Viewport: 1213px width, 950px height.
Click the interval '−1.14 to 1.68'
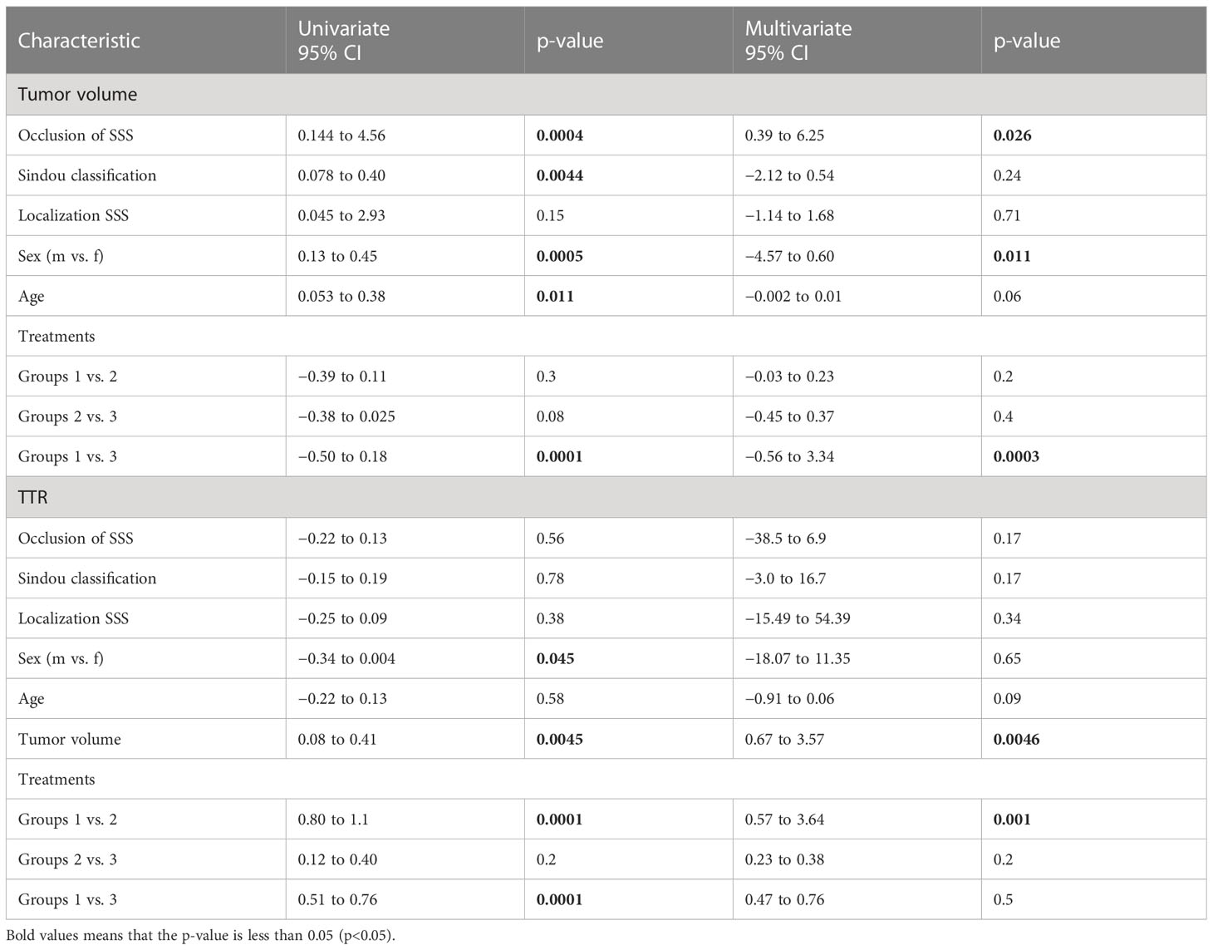pos(789,215)
